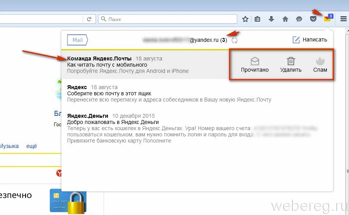Click the browser search field

coord(168,19)
